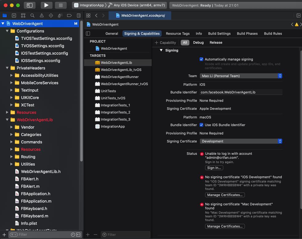This screenshot has height=239, width=302.
Task: Toggle Use iOS Bundle Identifier checkbox
Action: tap(201, 125)
